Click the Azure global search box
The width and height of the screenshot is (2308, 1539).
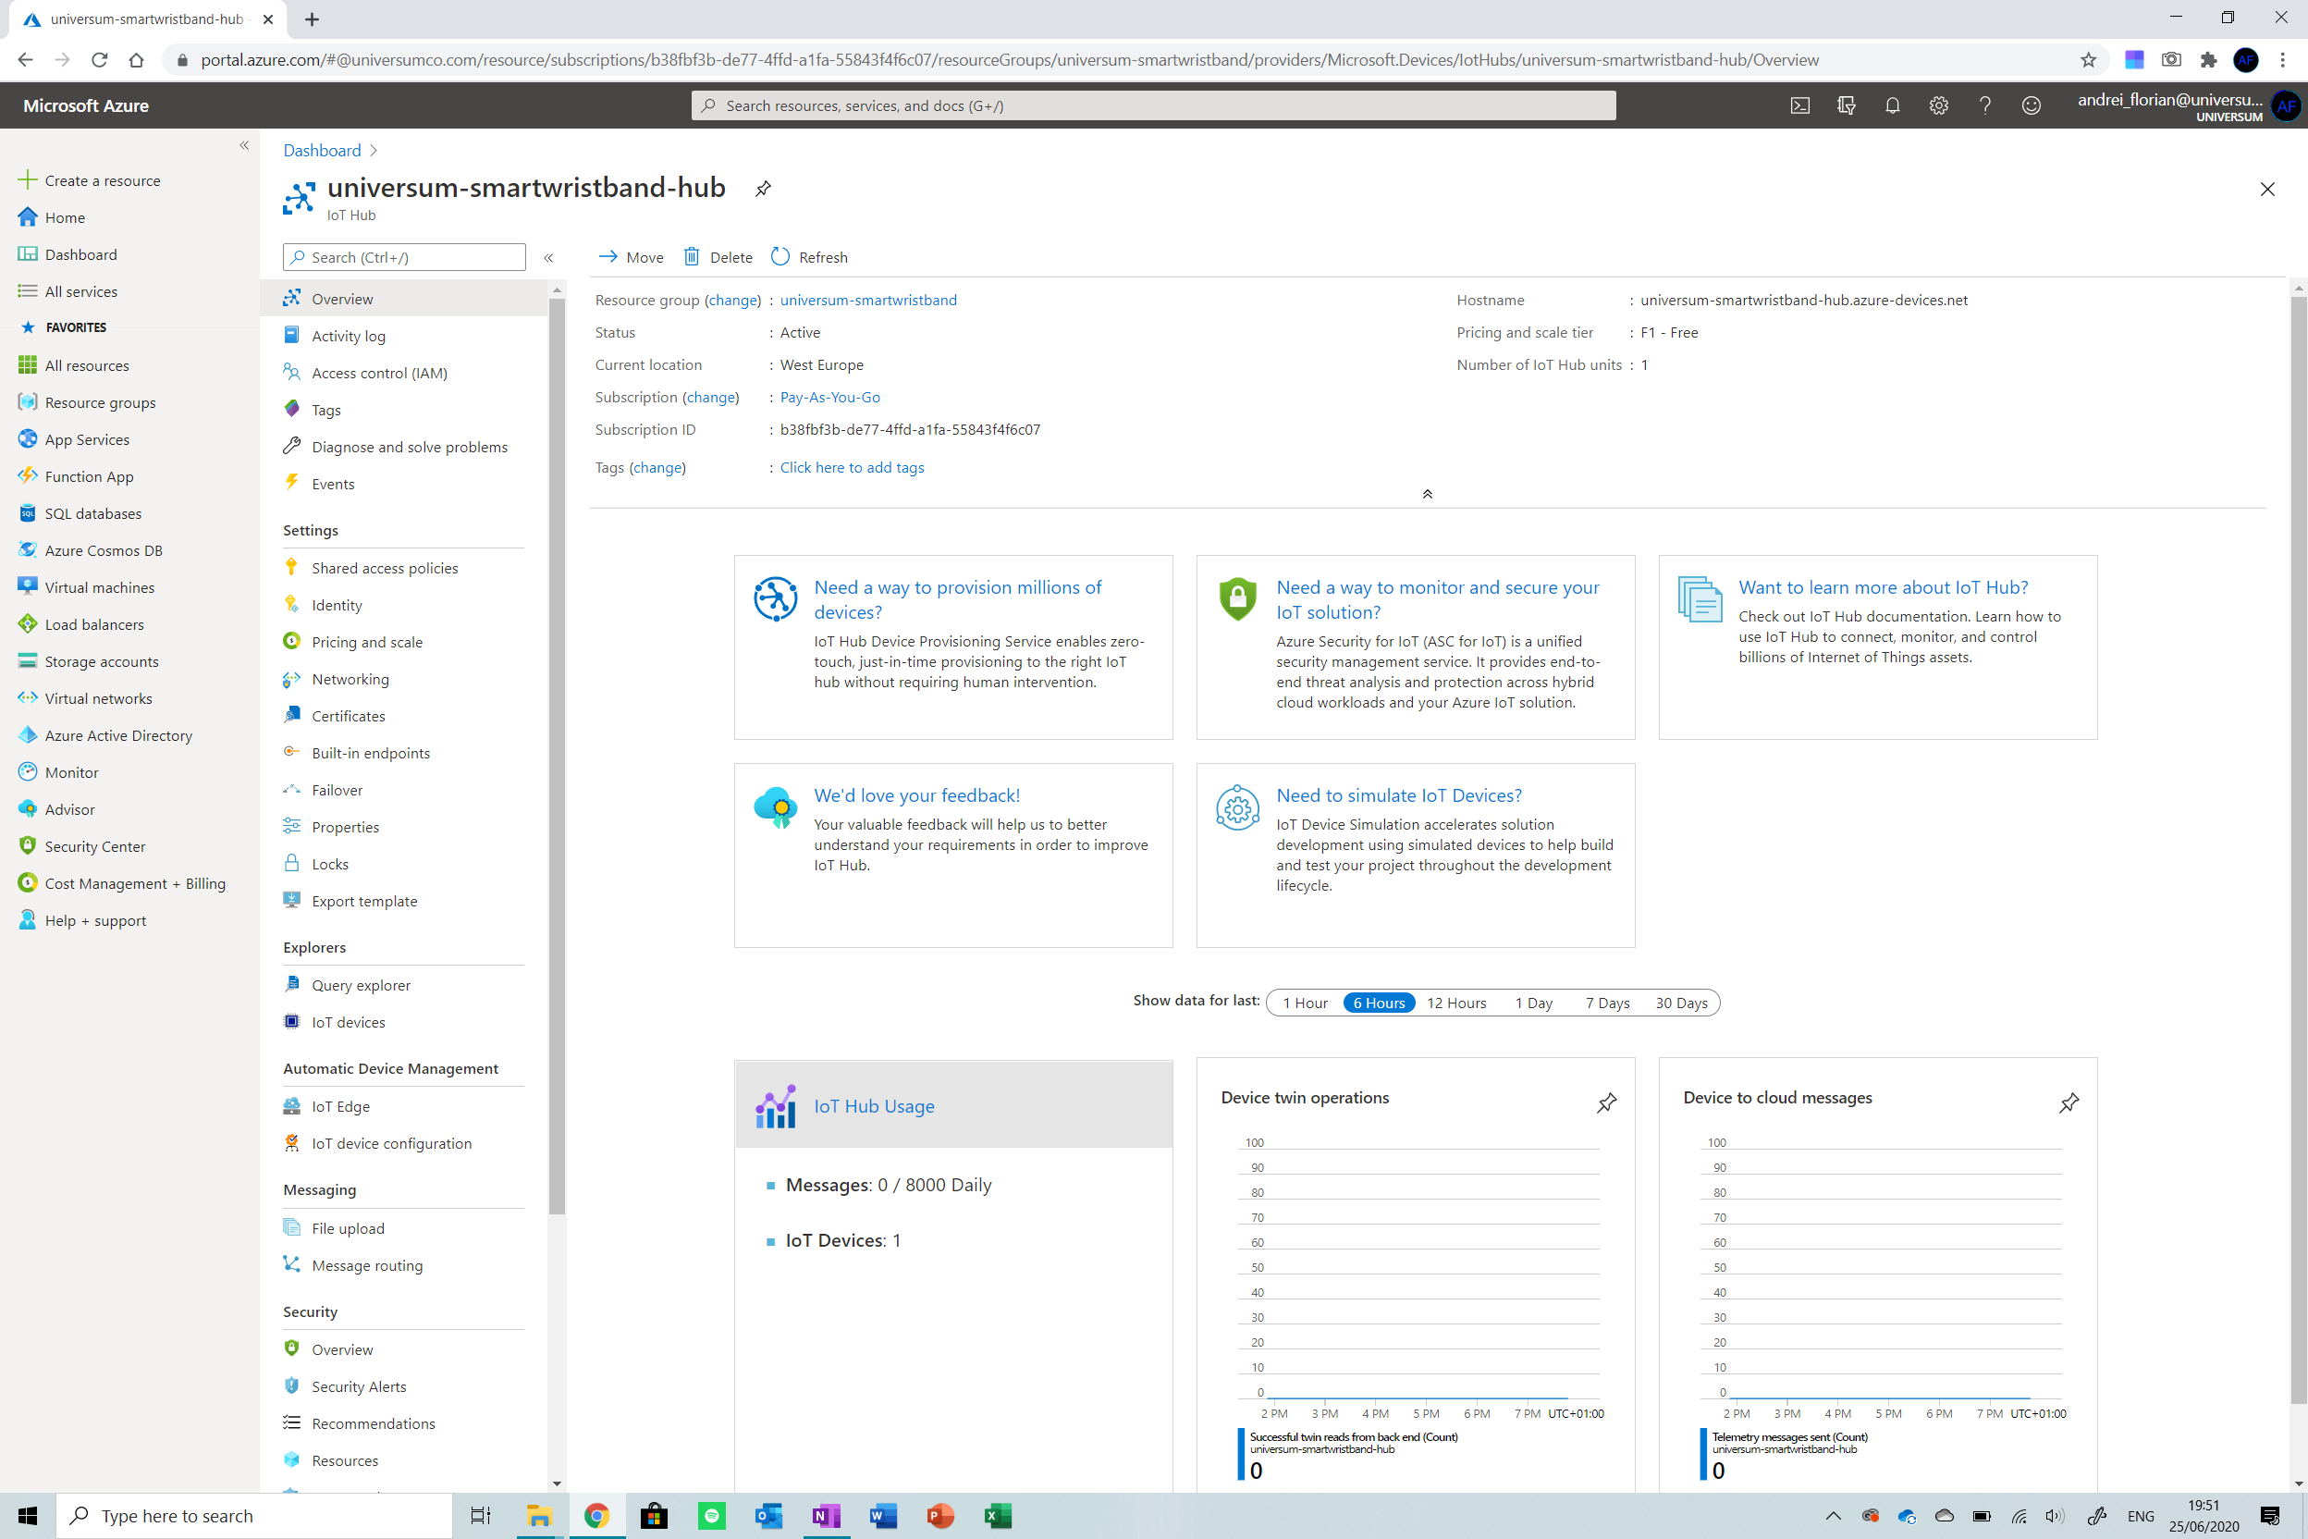(1153, 105)
